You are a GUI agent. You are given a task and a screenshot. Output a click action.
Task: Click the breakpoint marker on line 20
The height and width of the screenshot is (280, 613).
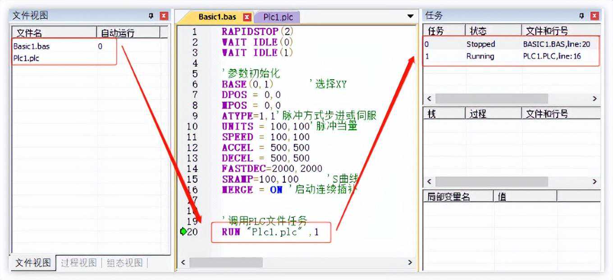point(183,232)
